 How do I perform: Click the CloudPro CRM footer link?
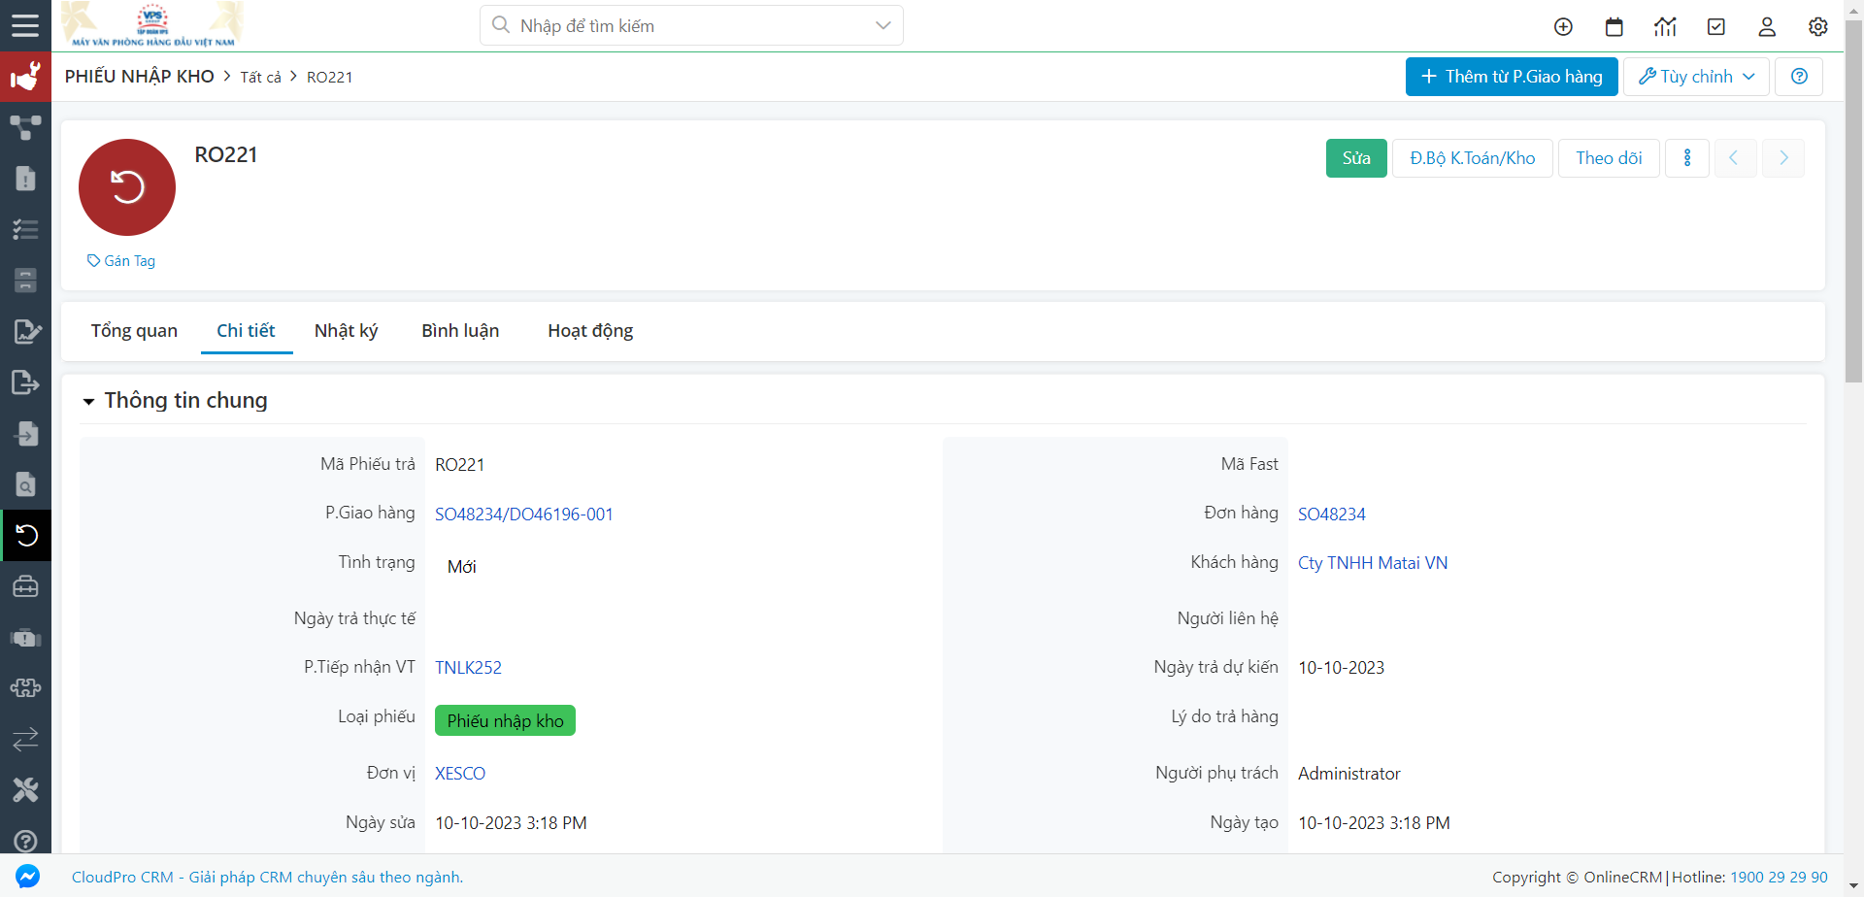pyautogui.click(x=267, y=878)
